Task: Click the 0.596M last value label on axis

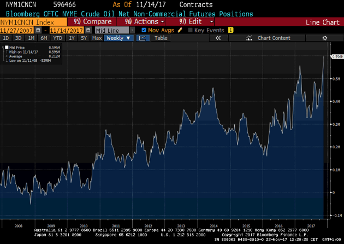Action: 337,57
